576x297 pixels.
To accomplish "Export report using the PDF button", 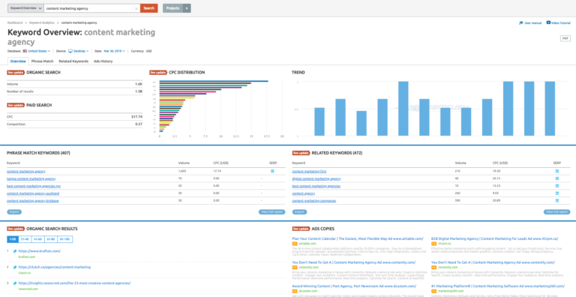I will pos(565,38).
